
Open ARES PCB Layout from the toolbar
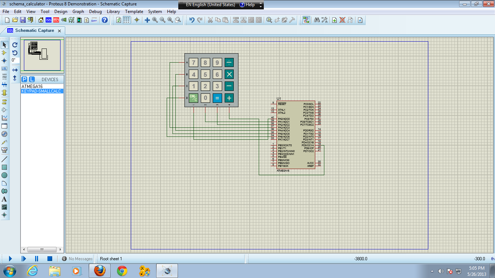coord(56,20)
